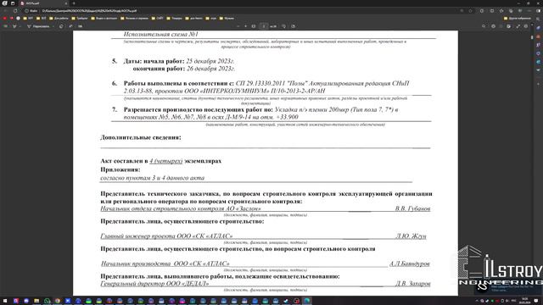Click the date 25 декабря 2023г.
This screenshot has height=305, width=543.
coord(210,61)
